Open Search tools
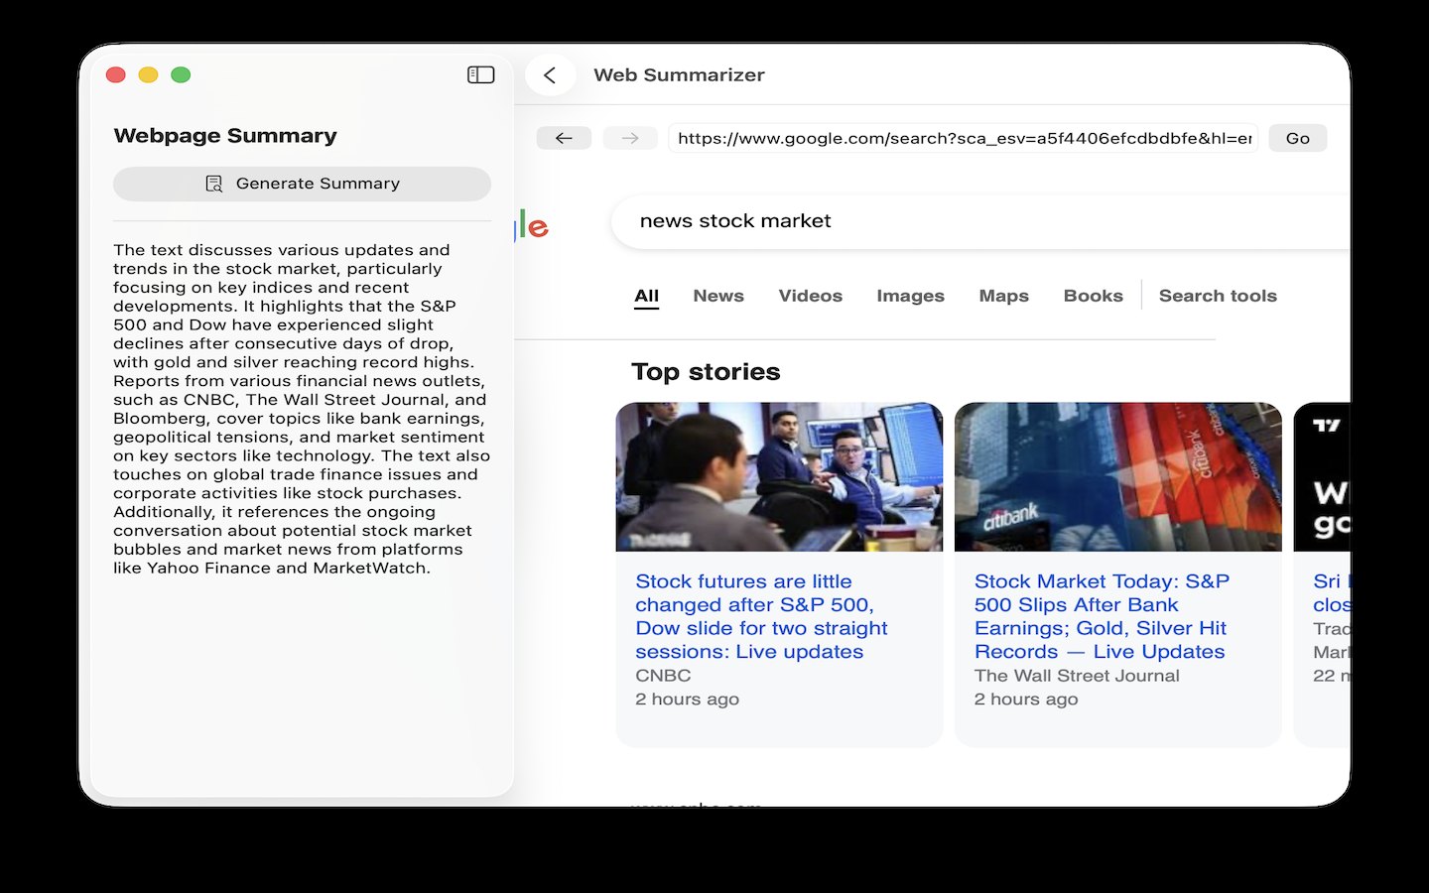This screenshot has height=893, width=1429. coord(1218,296)
